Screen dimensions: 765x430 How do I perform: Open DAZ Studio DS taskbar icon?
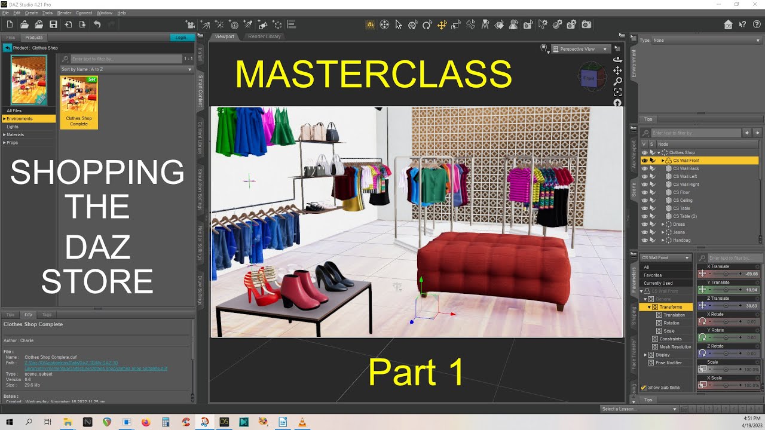(224, 422)
